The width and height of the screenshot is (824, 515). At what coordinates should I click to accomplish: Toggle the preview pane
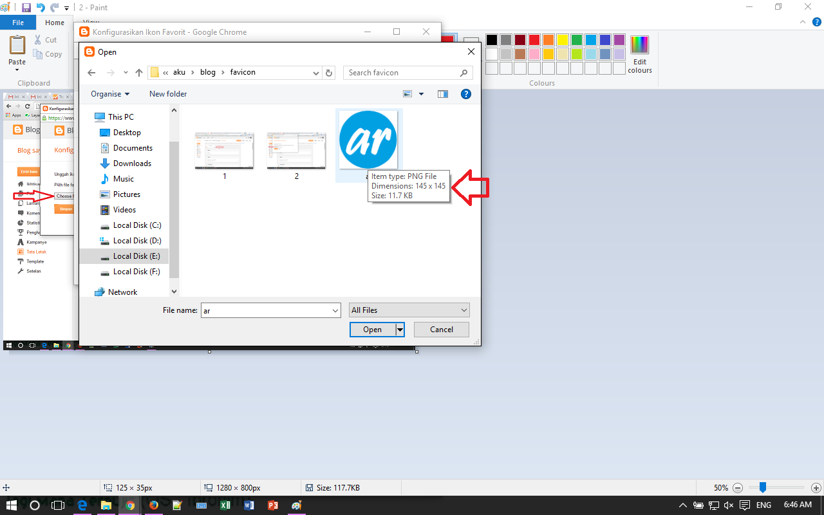point(443,94)
